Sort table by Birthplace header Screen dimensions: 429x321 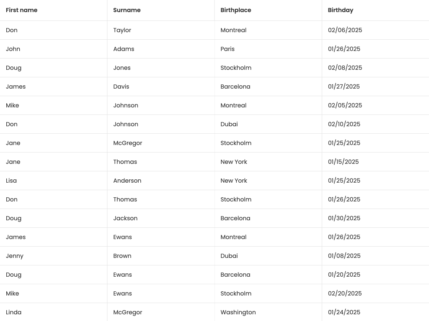coord(236,10)
